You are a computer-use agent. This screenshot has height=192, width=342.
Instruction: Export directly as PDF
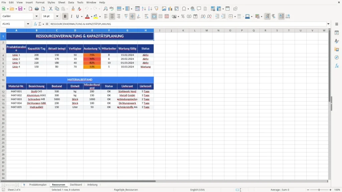click(x=30, y=9)
